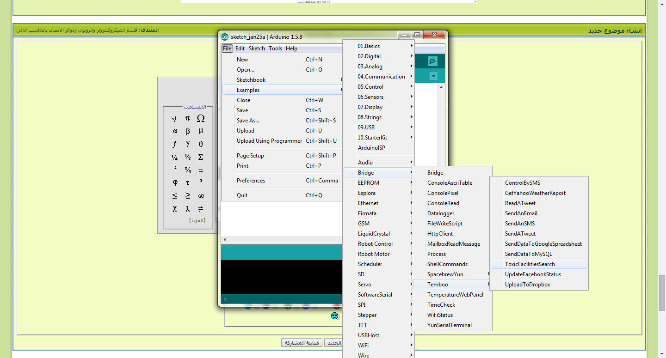Insert the Sigma symbol
Image resolution: width=666 pixels, height=358 pixels.
click(x=201, y=157)
